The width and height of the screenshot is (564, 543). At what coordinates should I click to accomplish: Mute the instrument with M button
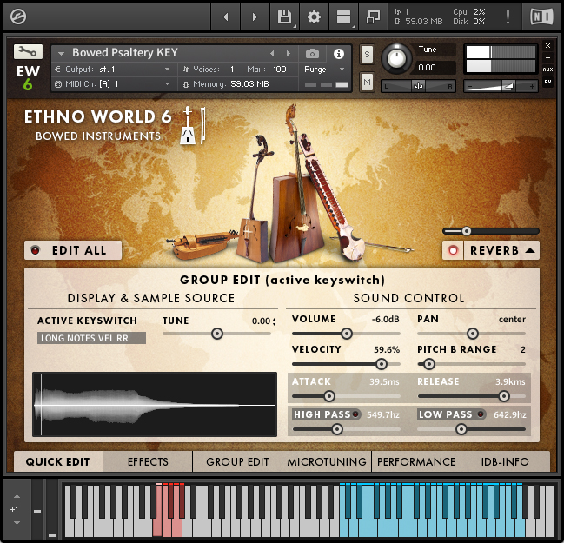coord(367,83)
